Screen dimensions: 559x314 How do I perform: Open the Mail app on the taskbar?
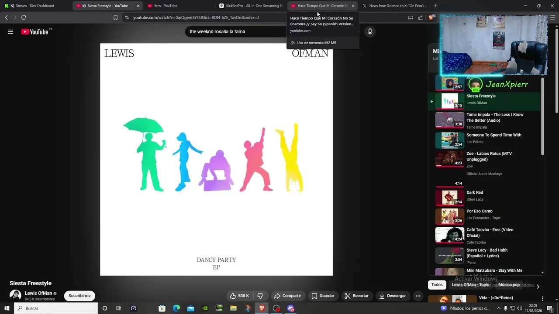(x=191, y=308)
